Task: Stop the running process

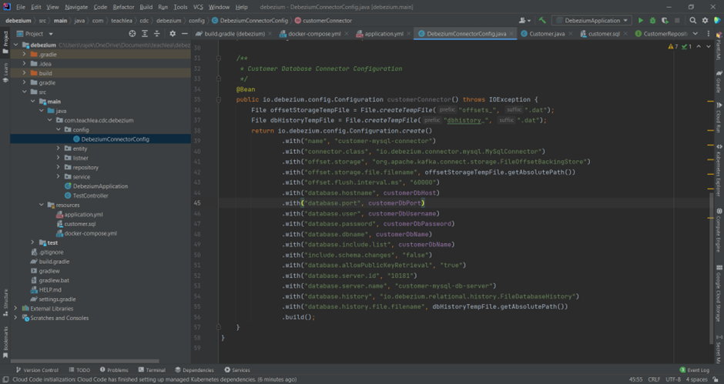Action: click(x=677, y=20)
